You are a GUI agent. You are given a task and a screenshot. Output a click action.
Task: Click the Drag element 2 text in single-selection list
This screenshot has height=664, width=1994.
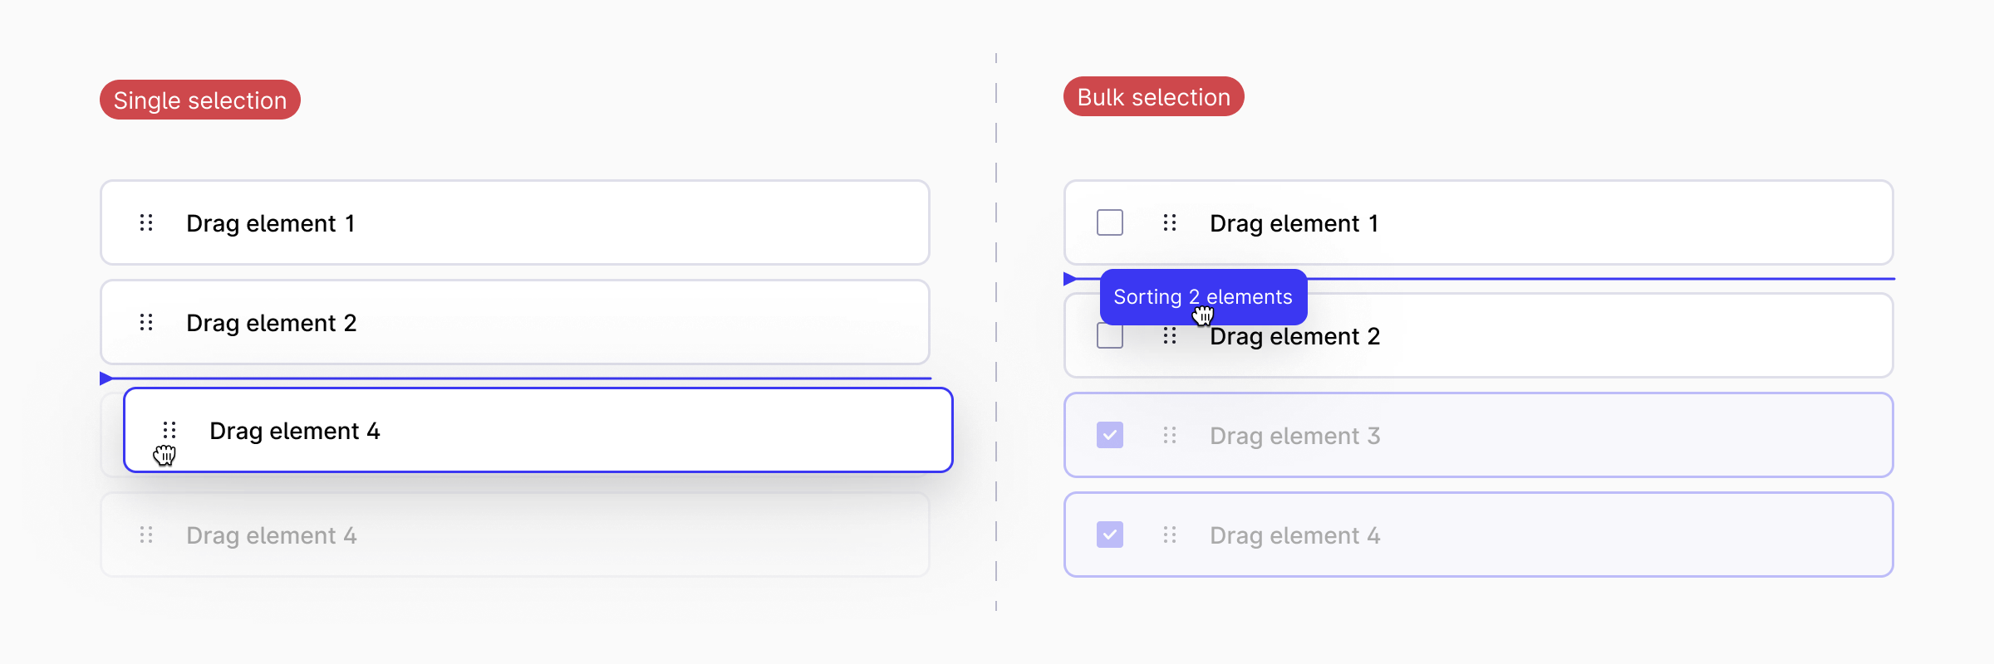271,323
